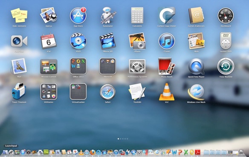Open Windows Live Mesh app
Screen dimensions: 249x157
tap(196, 92)
